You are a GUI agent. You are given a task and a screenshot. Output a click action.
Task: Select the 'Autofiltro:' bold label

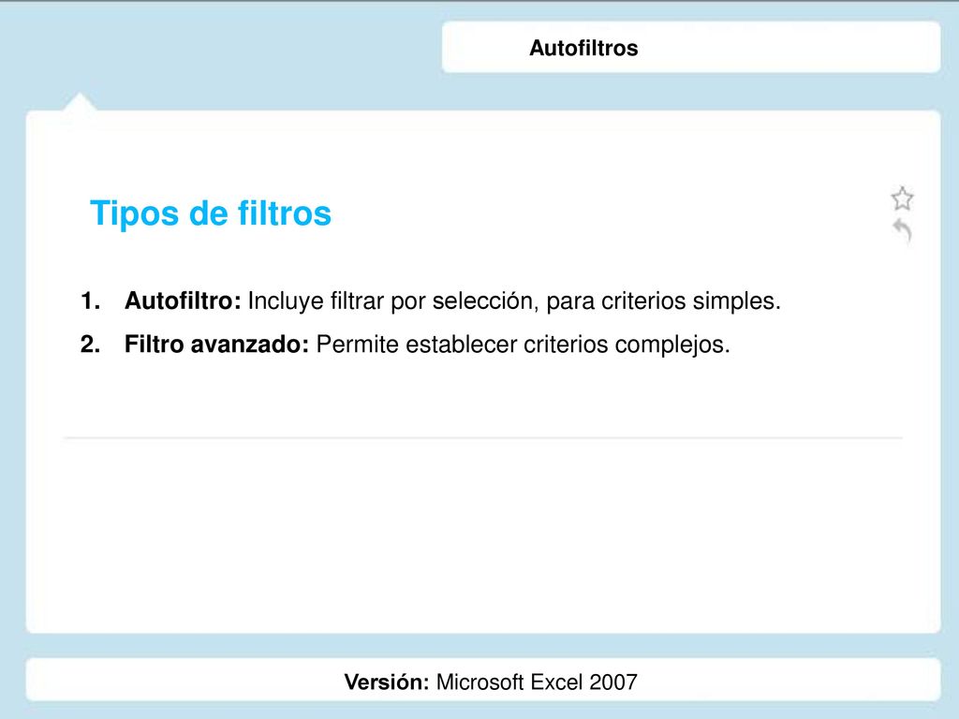point(183,301)
